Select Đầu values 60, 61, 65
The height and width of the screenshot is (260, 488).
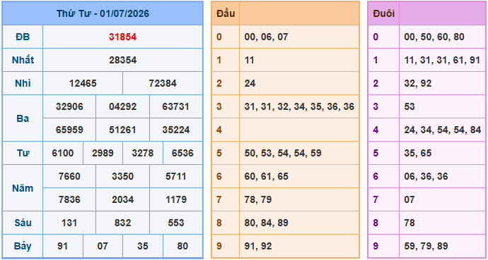pyautogui.click(x=267, y=176)
